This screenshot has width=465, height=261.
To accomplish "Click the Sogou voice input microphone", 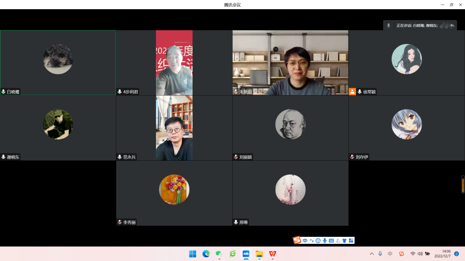I will pyautogui.click(x=325, y=241).
